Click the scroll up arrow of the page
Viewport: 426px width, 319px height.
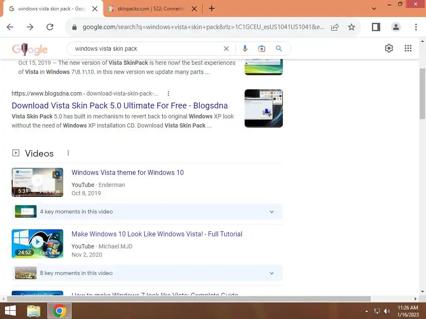point(423,41)
